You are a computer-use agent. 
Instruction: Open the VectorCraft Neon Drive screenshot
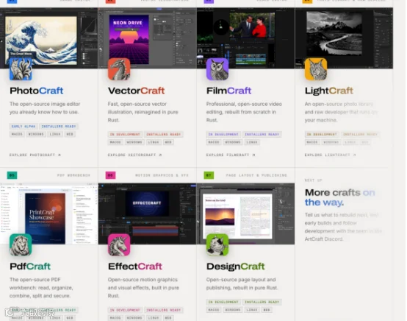(147, 38)
